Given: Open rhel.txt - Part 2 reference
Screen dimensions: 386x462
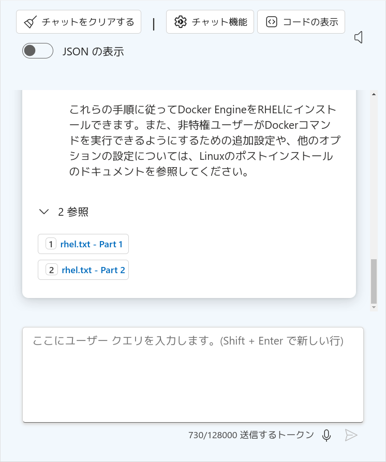Looking at the screenshot, I should 83,270.
